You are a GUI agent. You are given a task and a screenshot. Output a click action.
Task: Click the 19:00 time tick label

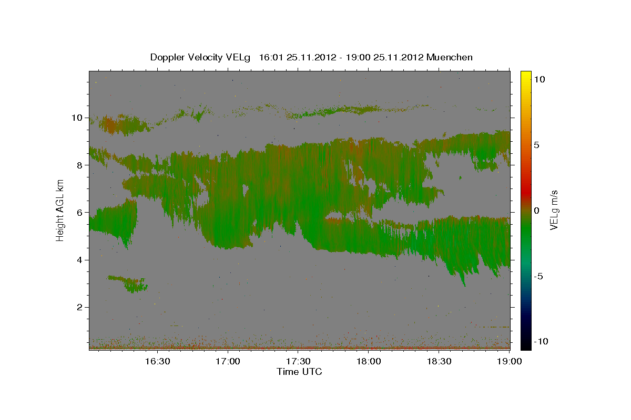[509, 361]
